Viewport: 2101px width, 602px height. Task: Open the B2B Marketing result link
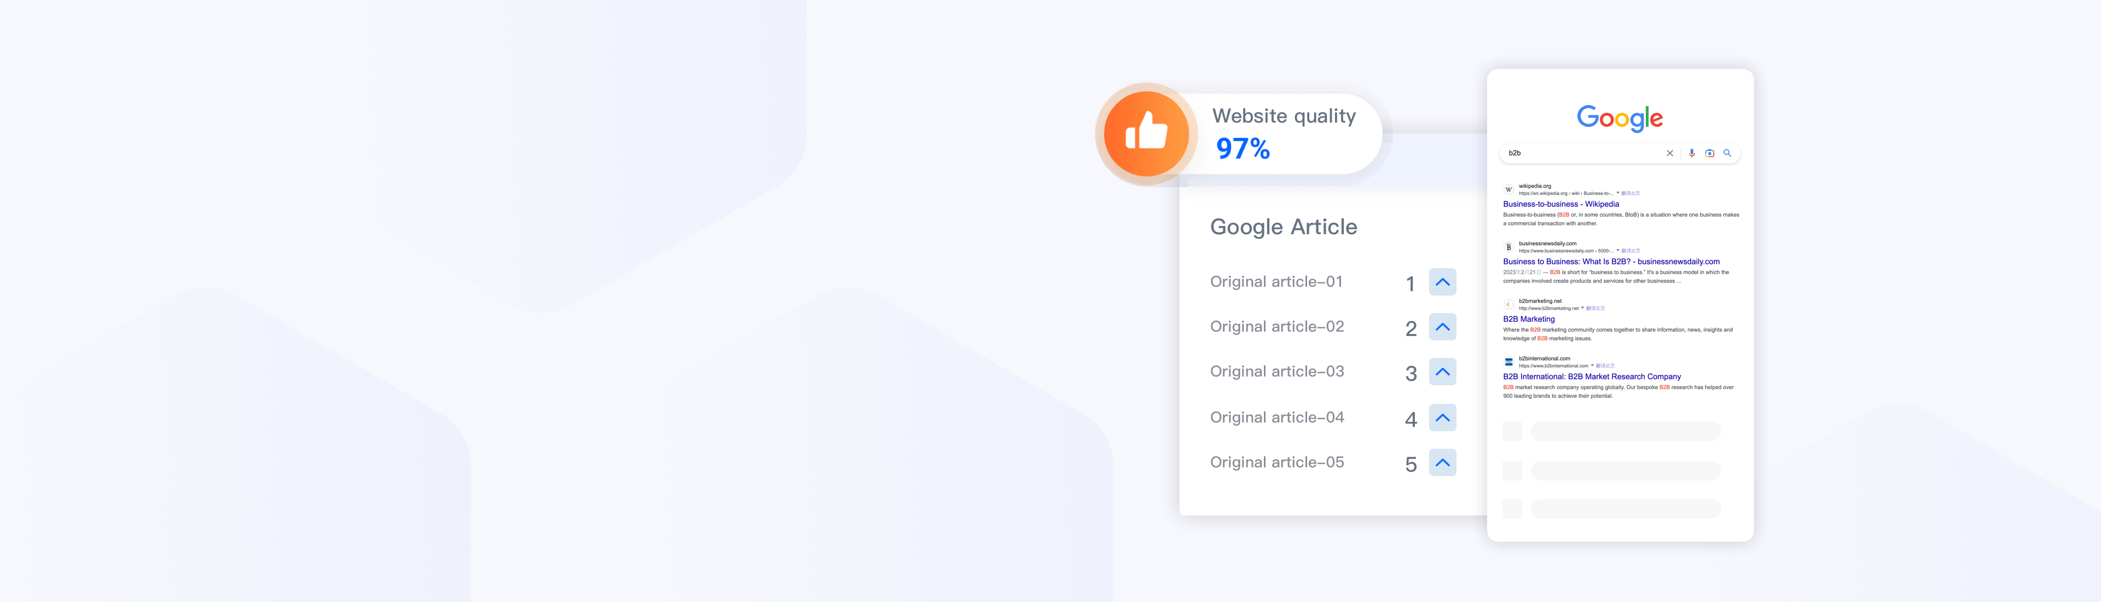pyautogui.click(x=1529, y=319)
